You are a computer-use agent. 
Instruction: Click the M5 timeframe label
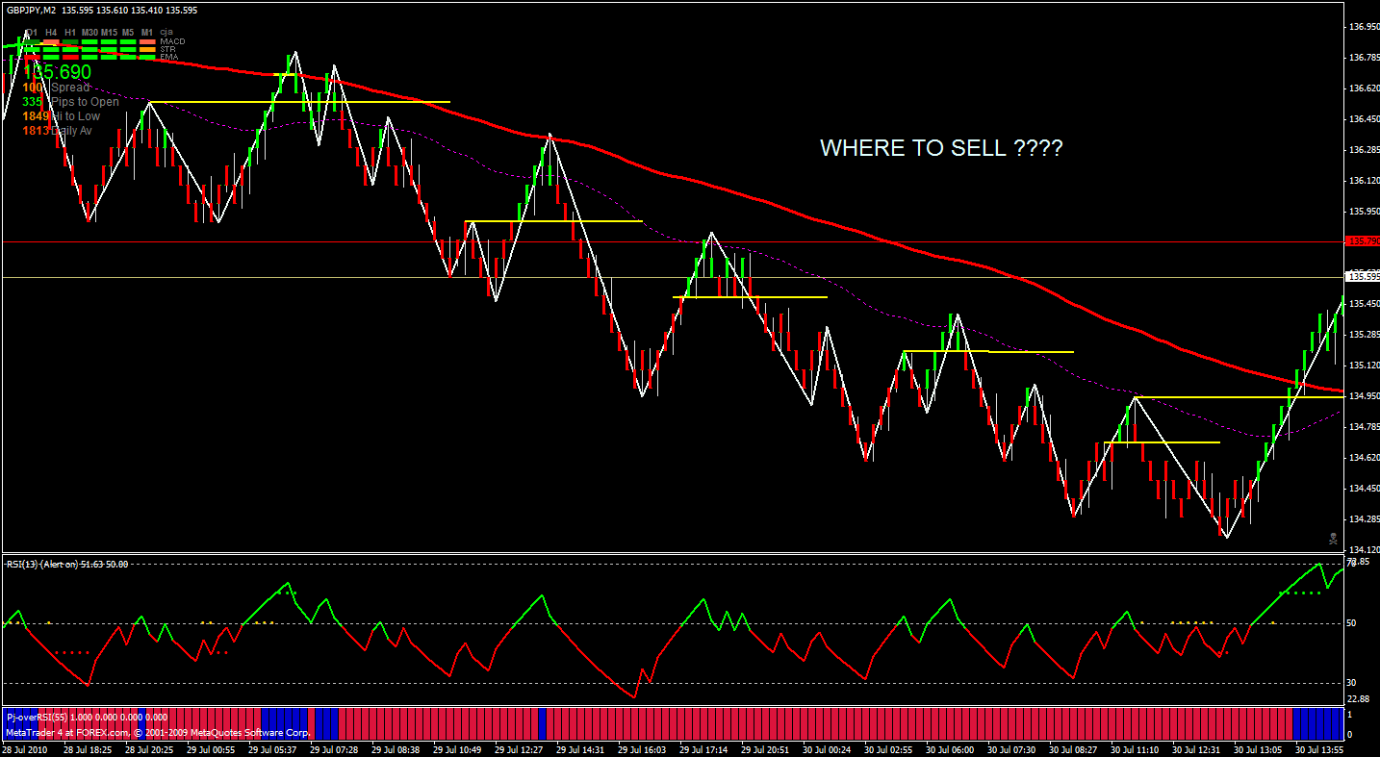pos(128,32)
